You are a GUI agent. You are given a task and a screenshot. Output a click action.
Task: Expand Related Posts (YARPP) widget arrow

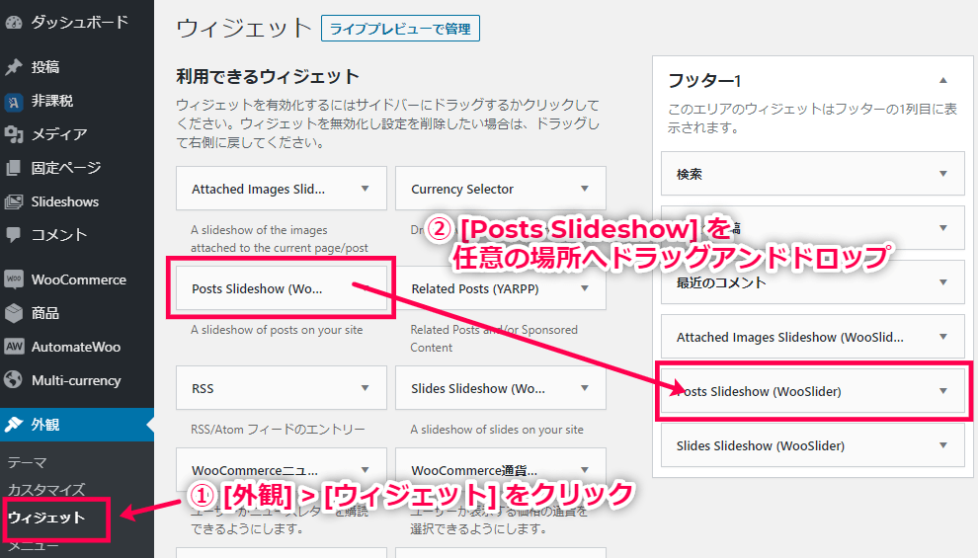point(585,288)
